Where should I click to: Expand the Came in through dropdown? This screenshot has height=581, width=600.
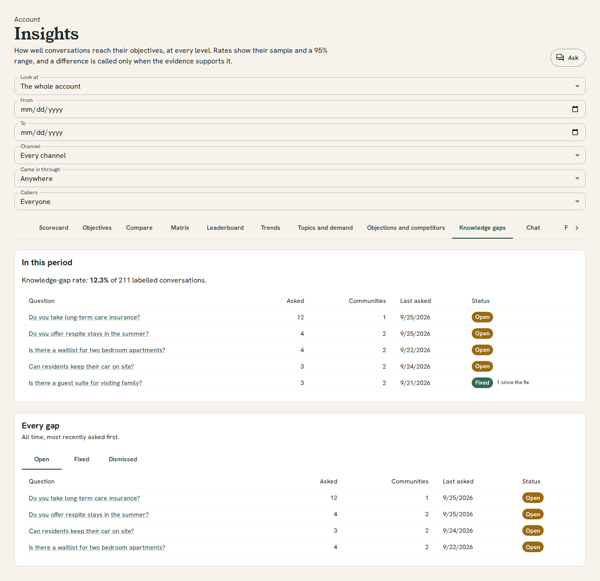(300, 178)
